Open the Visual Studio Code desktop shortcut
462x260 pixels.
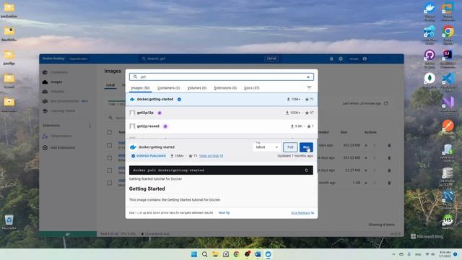[x=448, y=82]
